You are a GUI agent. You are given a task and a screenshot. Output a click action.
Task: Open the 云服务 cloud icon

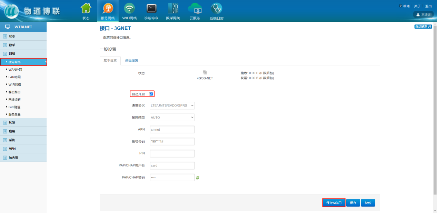(195, 8)
